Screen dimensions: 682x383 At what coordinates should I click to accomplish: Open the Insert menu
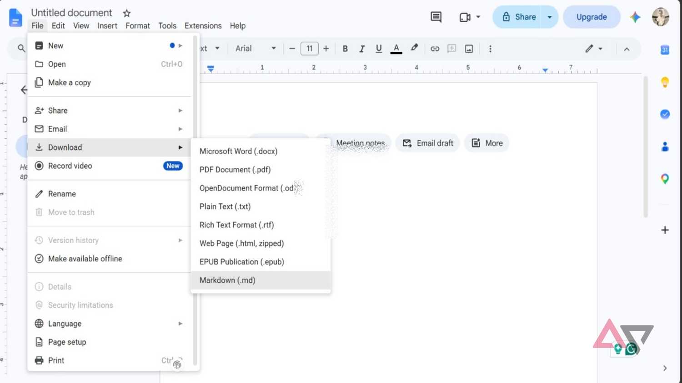tap(107, 26)
